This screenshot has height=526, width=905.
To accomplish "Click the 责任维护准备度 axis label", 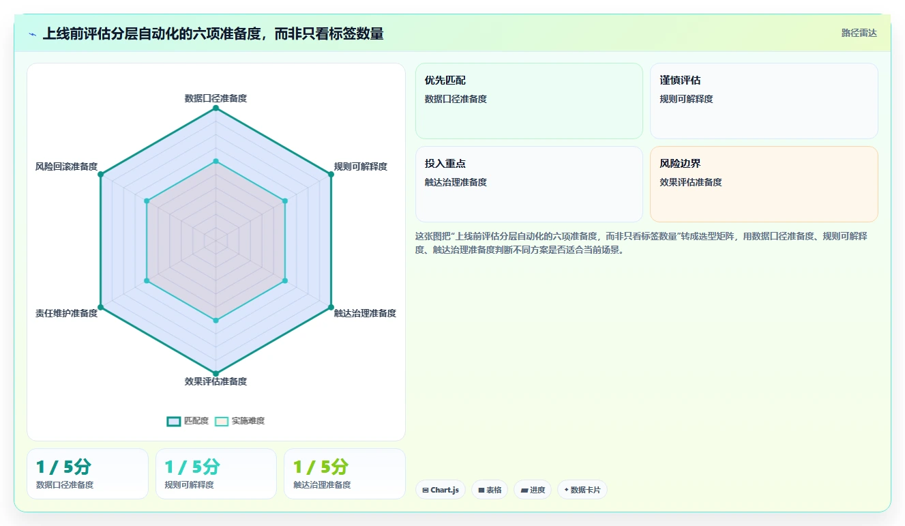I will 67,313.
